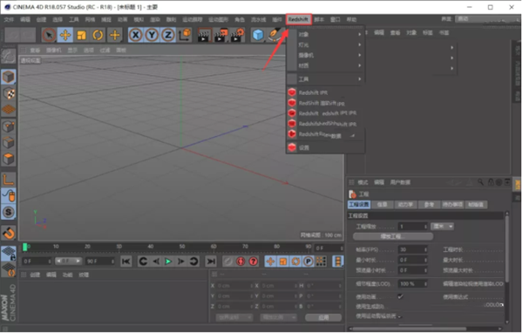Open the 文件 menu in main menu bar
The width and height of the screenshot is (523, 333).
click(9, 19)
